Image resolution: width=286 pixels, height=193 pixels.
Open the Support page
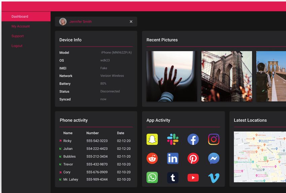click(17, 36)
